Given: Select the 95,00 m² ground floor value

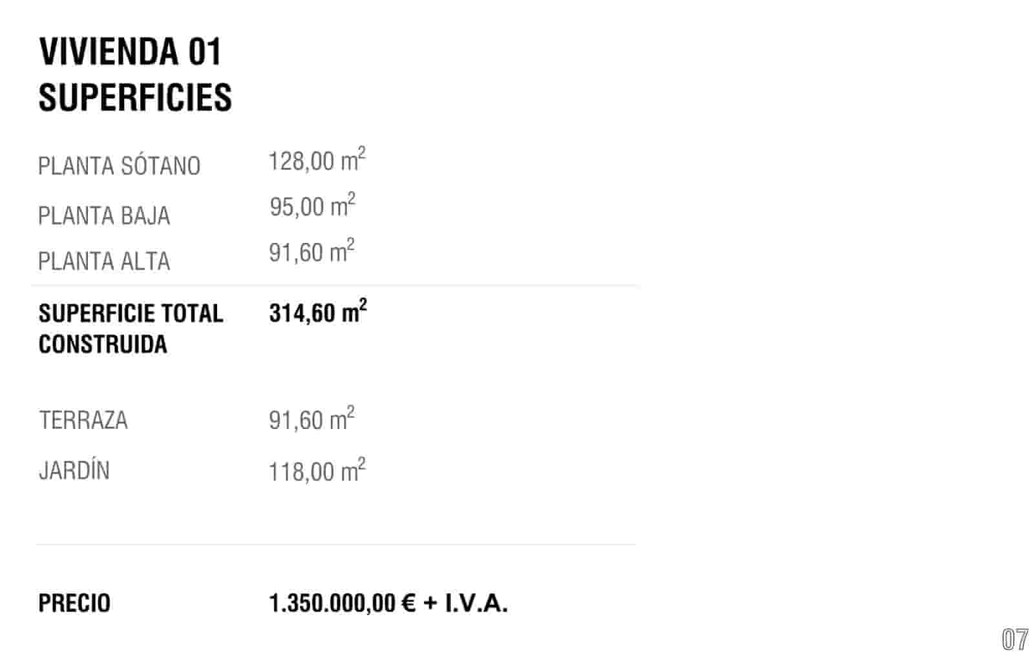Looking at the screenshot, I should click(x=312, y=207).
